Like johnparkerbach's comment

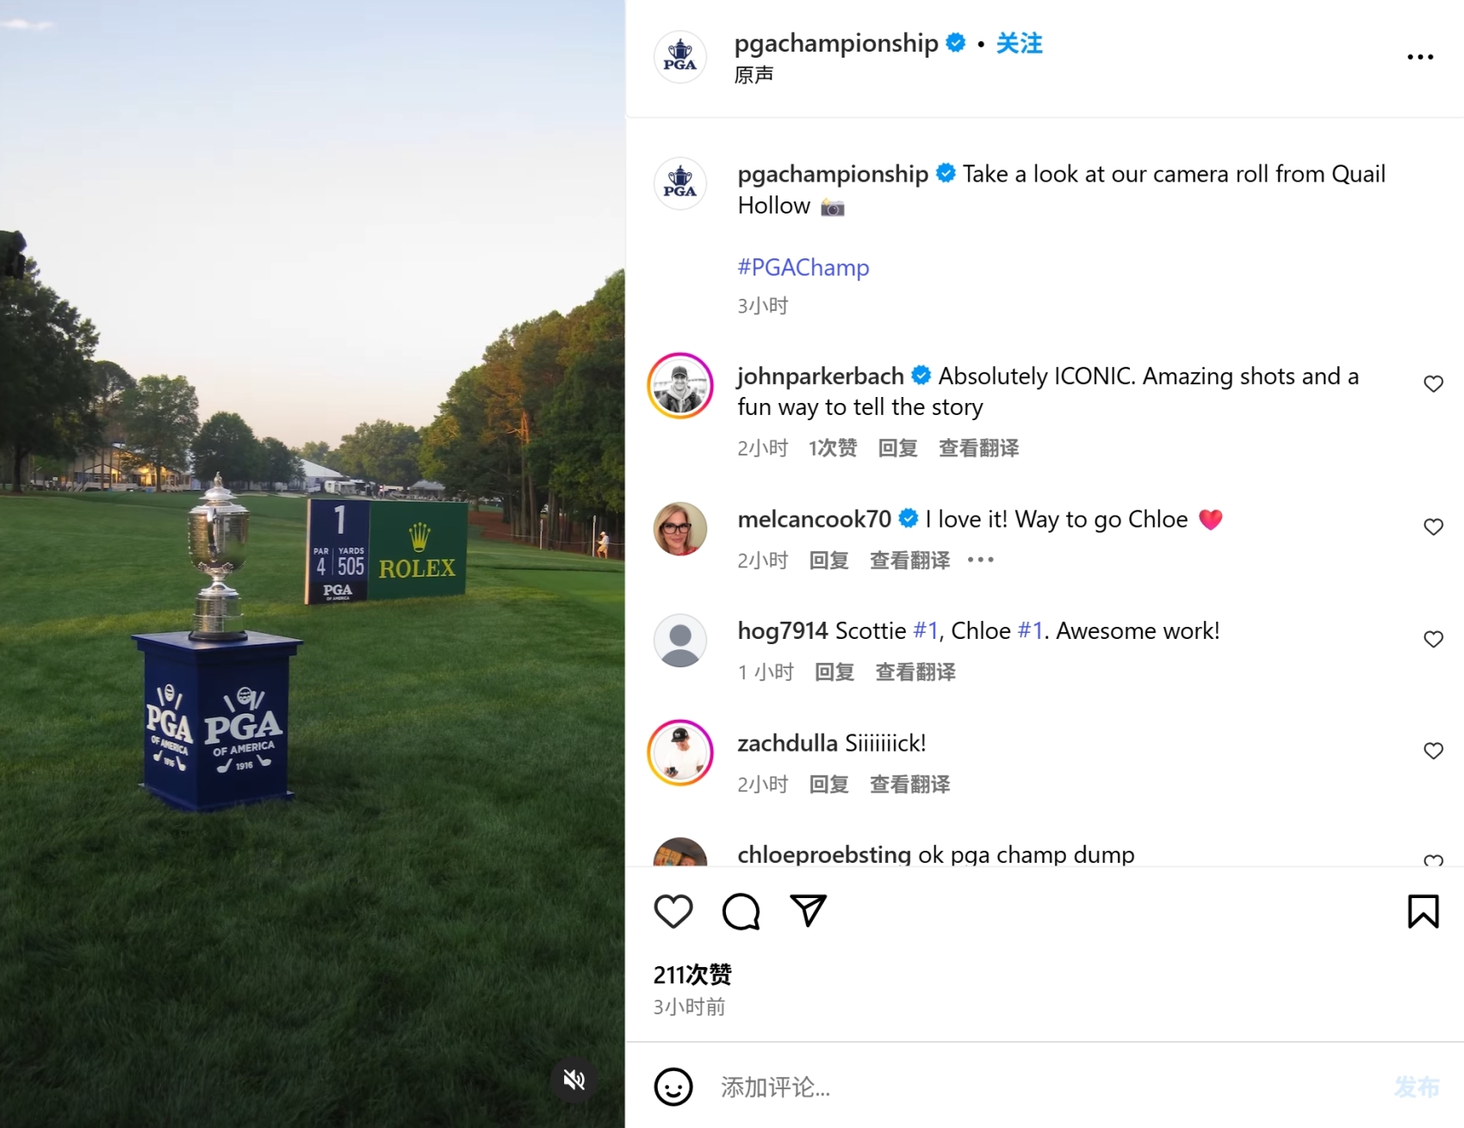1433,384
